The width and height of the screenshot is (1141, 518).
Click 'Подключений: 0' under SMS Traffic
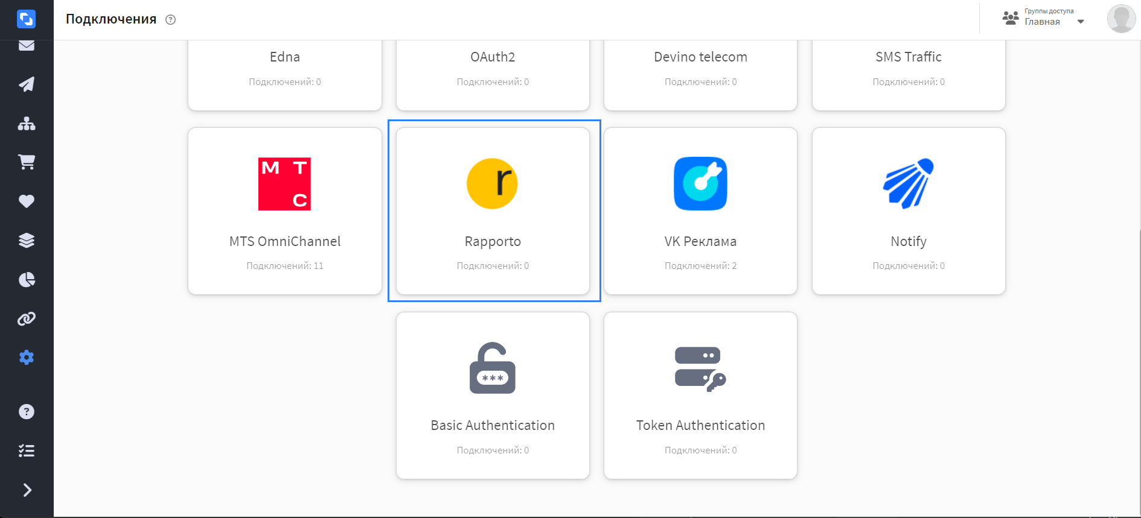(x=909, y=82)
